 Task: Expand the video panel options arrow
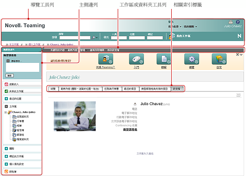(x=241, y=54)
